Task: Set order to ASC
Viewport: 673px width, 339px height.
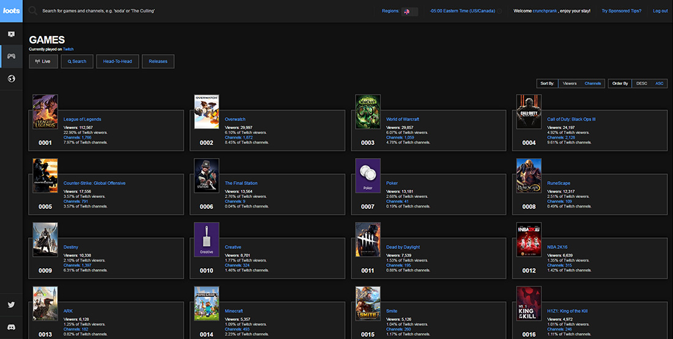Action: [x=660, y=84]
